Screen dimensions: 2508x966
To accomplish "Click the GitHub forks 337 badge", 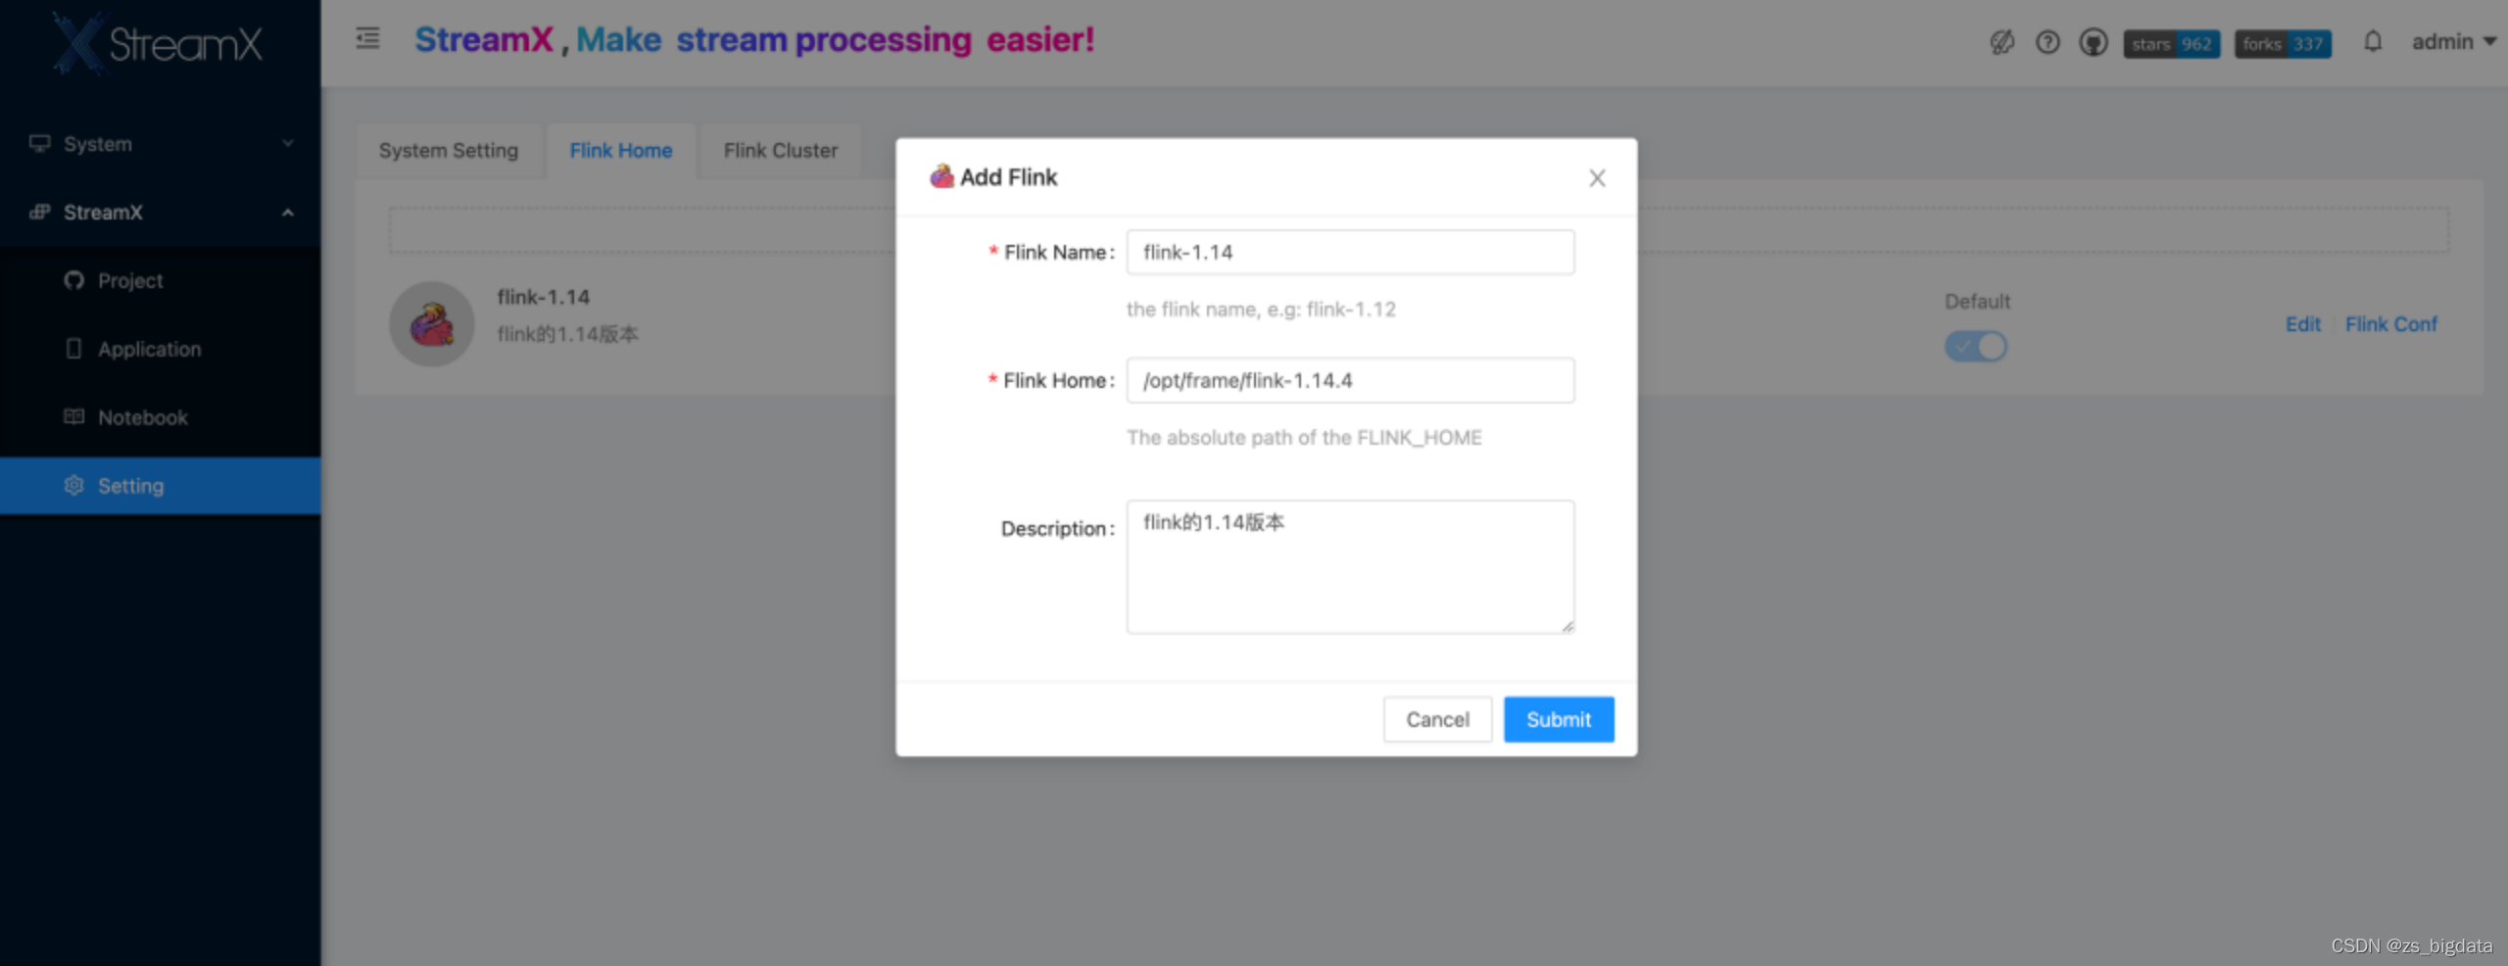I will (x=2283, y=44).
